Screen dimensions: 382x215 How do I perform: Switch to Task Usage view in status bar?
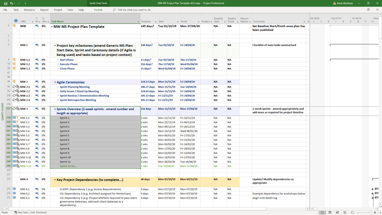pyautogui.click(x=329, y=212)
